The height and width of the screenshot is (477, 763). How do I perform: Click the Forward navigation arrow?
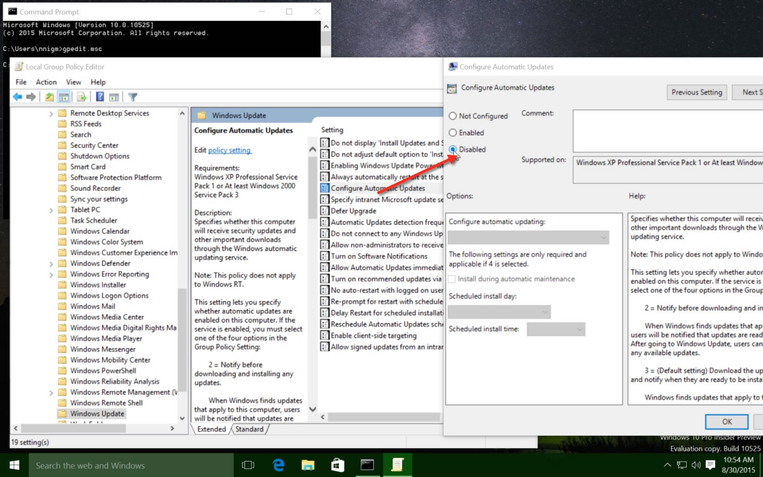pos(30,96)
